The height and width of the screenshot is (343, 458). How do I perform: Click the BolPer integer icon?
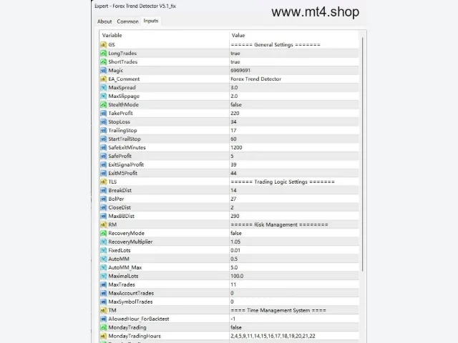click(103, 199)
